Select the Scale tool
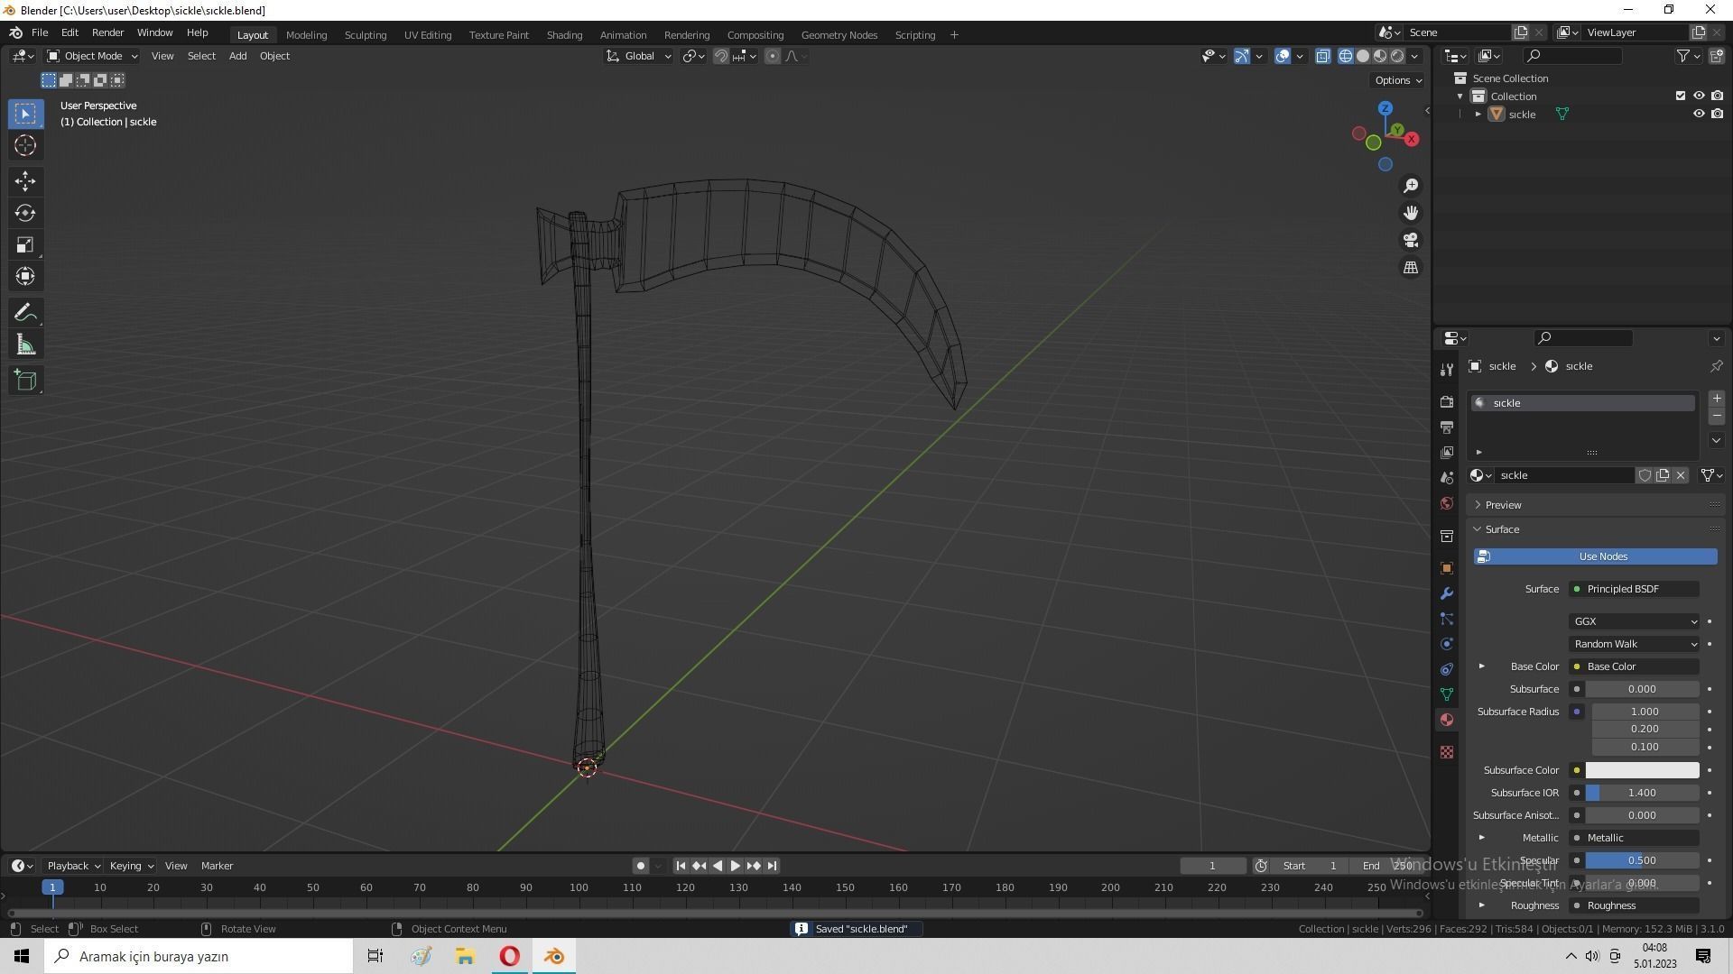The width and height of the screenshot is (1733, 974). pyautogui.click(x=25, y=244)
